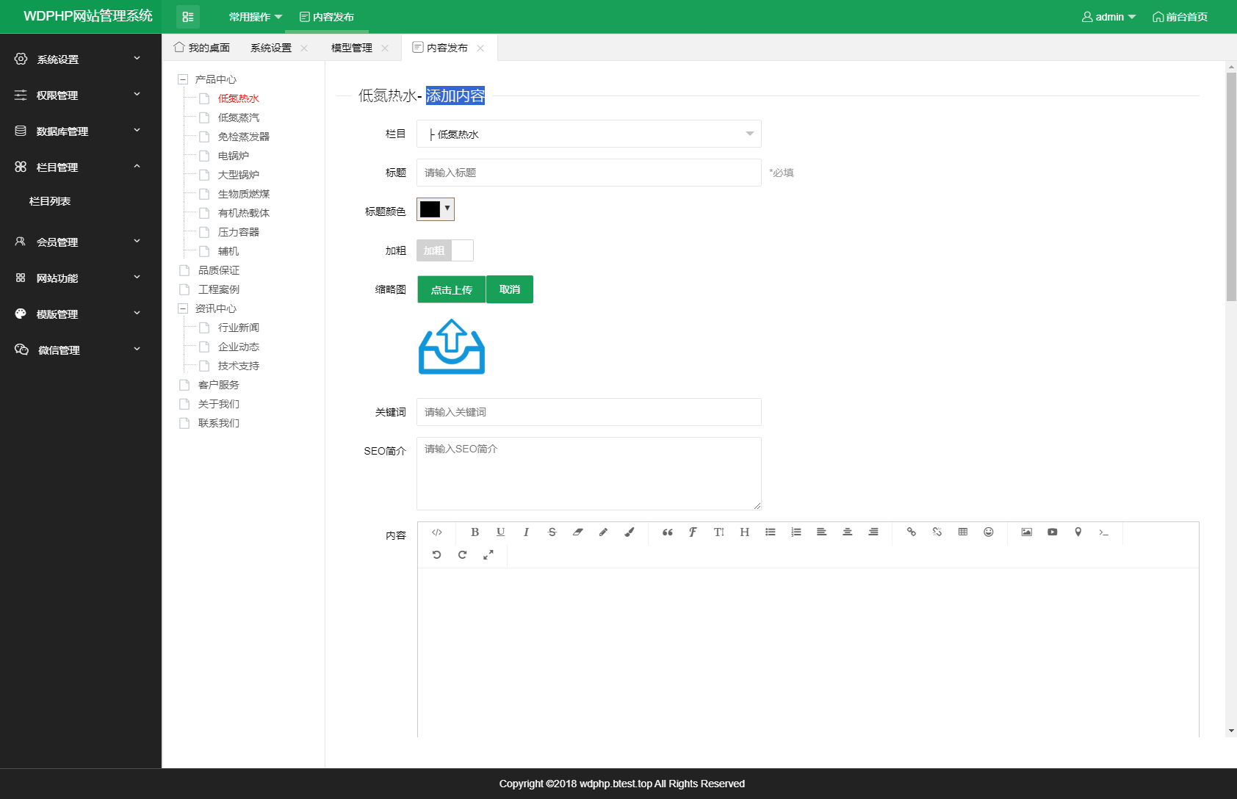Open 栏目列表 submenu item
Image resolution: width=1237 pixels, height=799 pixels.
(x=50, y=201)
